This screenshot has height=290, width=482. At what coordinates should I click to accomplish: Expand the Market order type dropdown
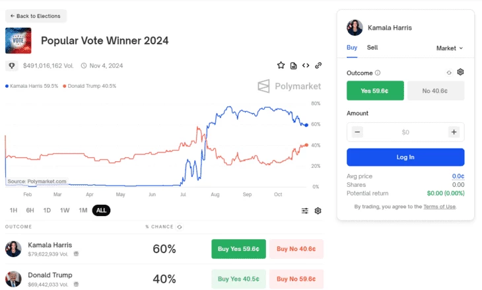[x=450, y=48]
